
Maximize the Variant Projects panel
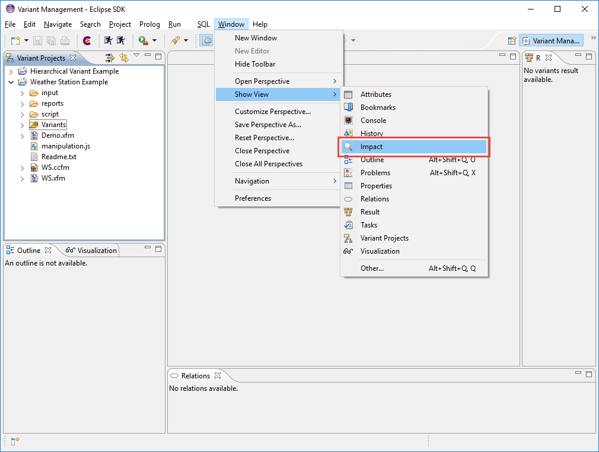(158, 56)
